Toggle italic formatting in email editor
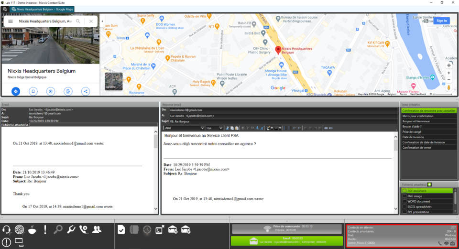This screenshot has height=249, width=459. click(247, 128)
